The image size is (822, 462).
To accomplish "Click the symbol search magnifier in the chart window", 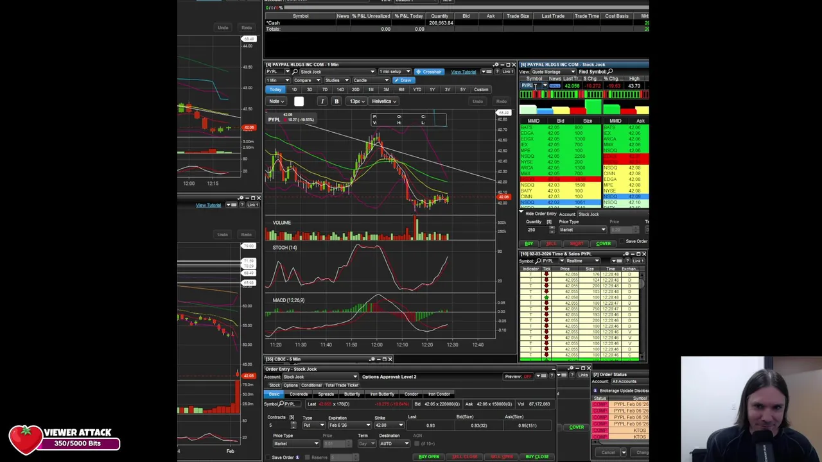I will click(x=295, y=71).
